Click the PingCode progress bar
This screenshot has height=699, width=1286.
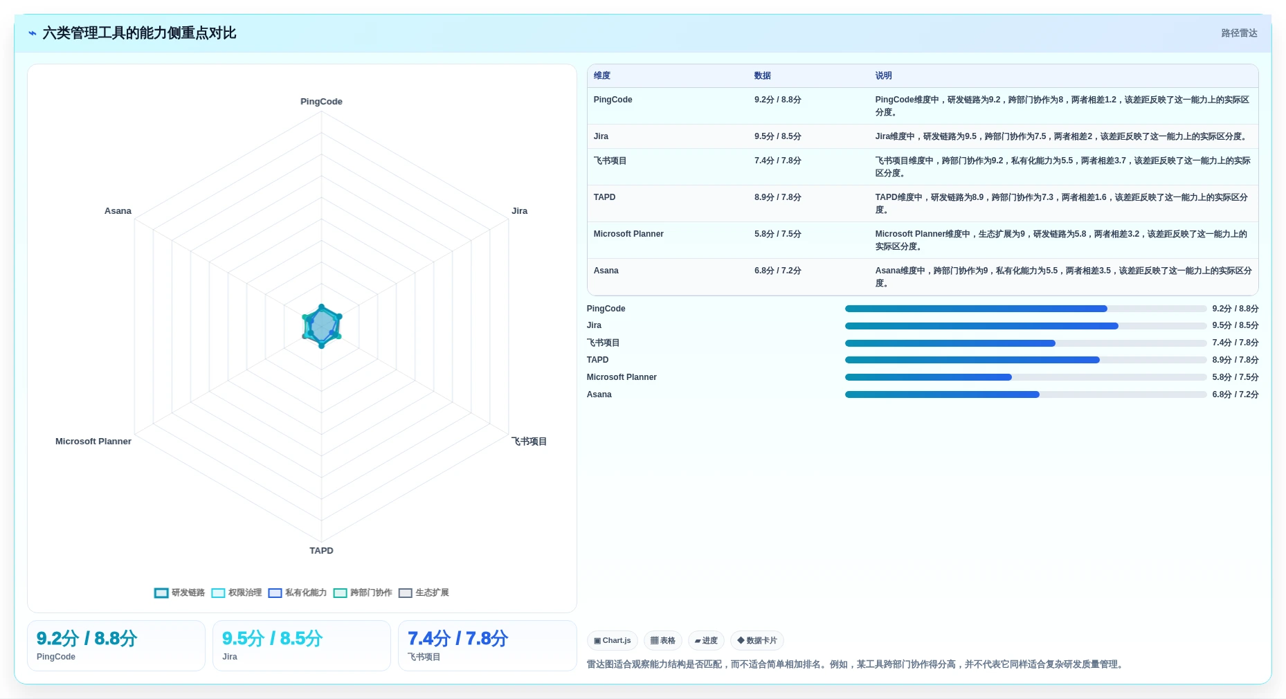tap(1026, 309)
